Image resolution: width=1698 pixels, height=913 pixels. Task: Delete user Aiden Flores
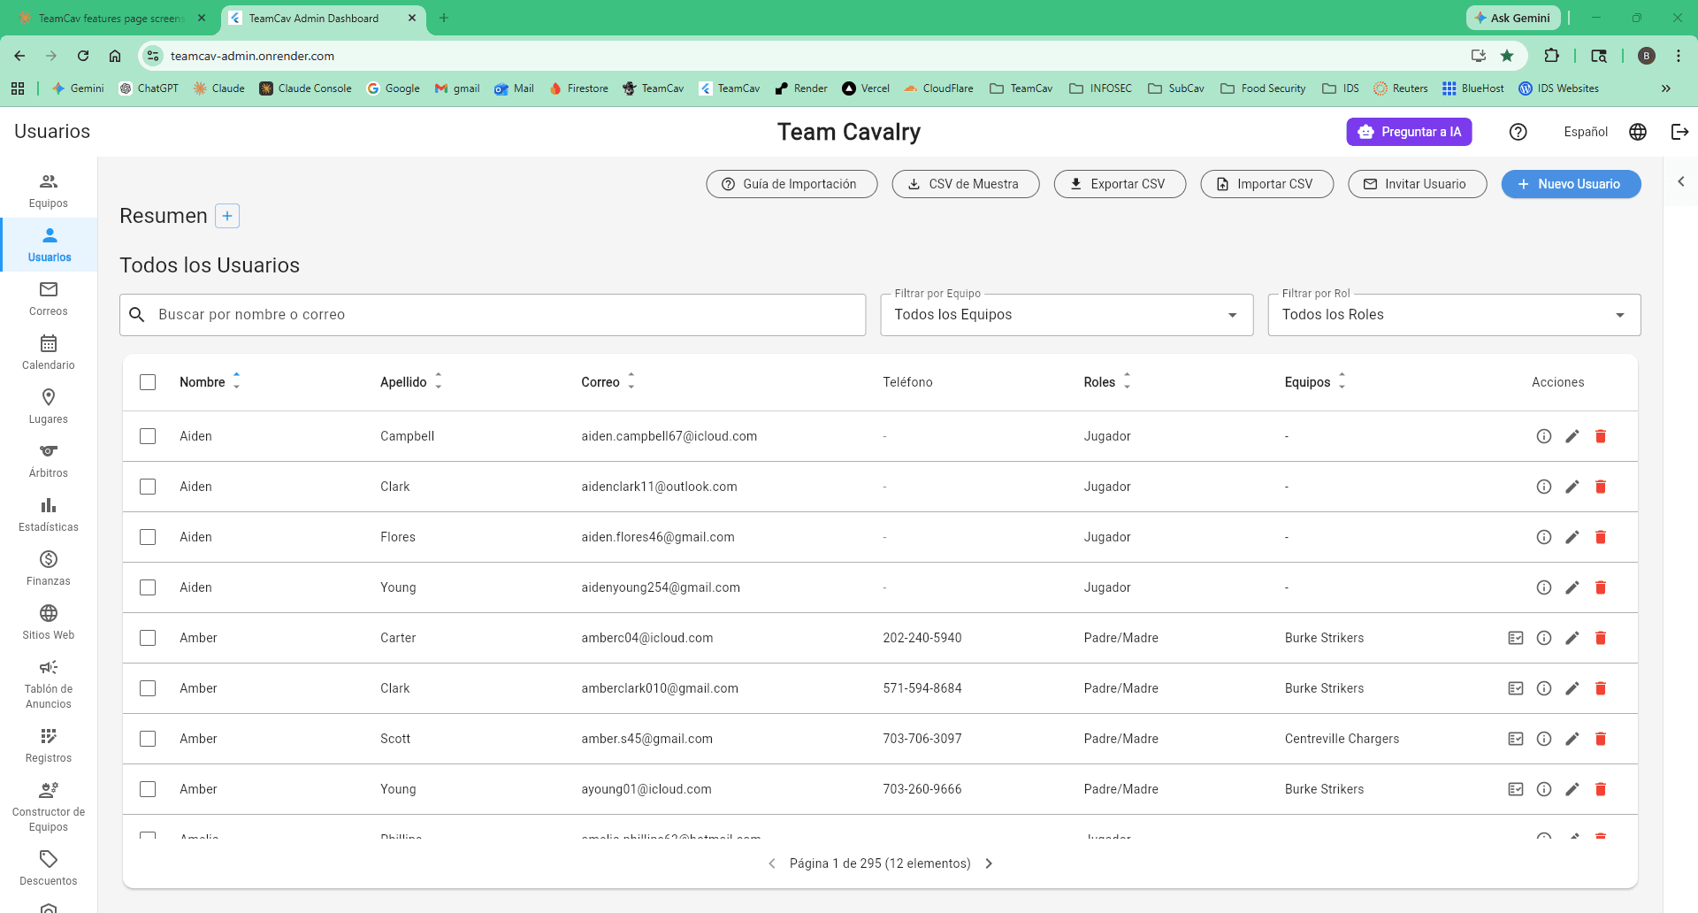click(x=1601, y=537)
